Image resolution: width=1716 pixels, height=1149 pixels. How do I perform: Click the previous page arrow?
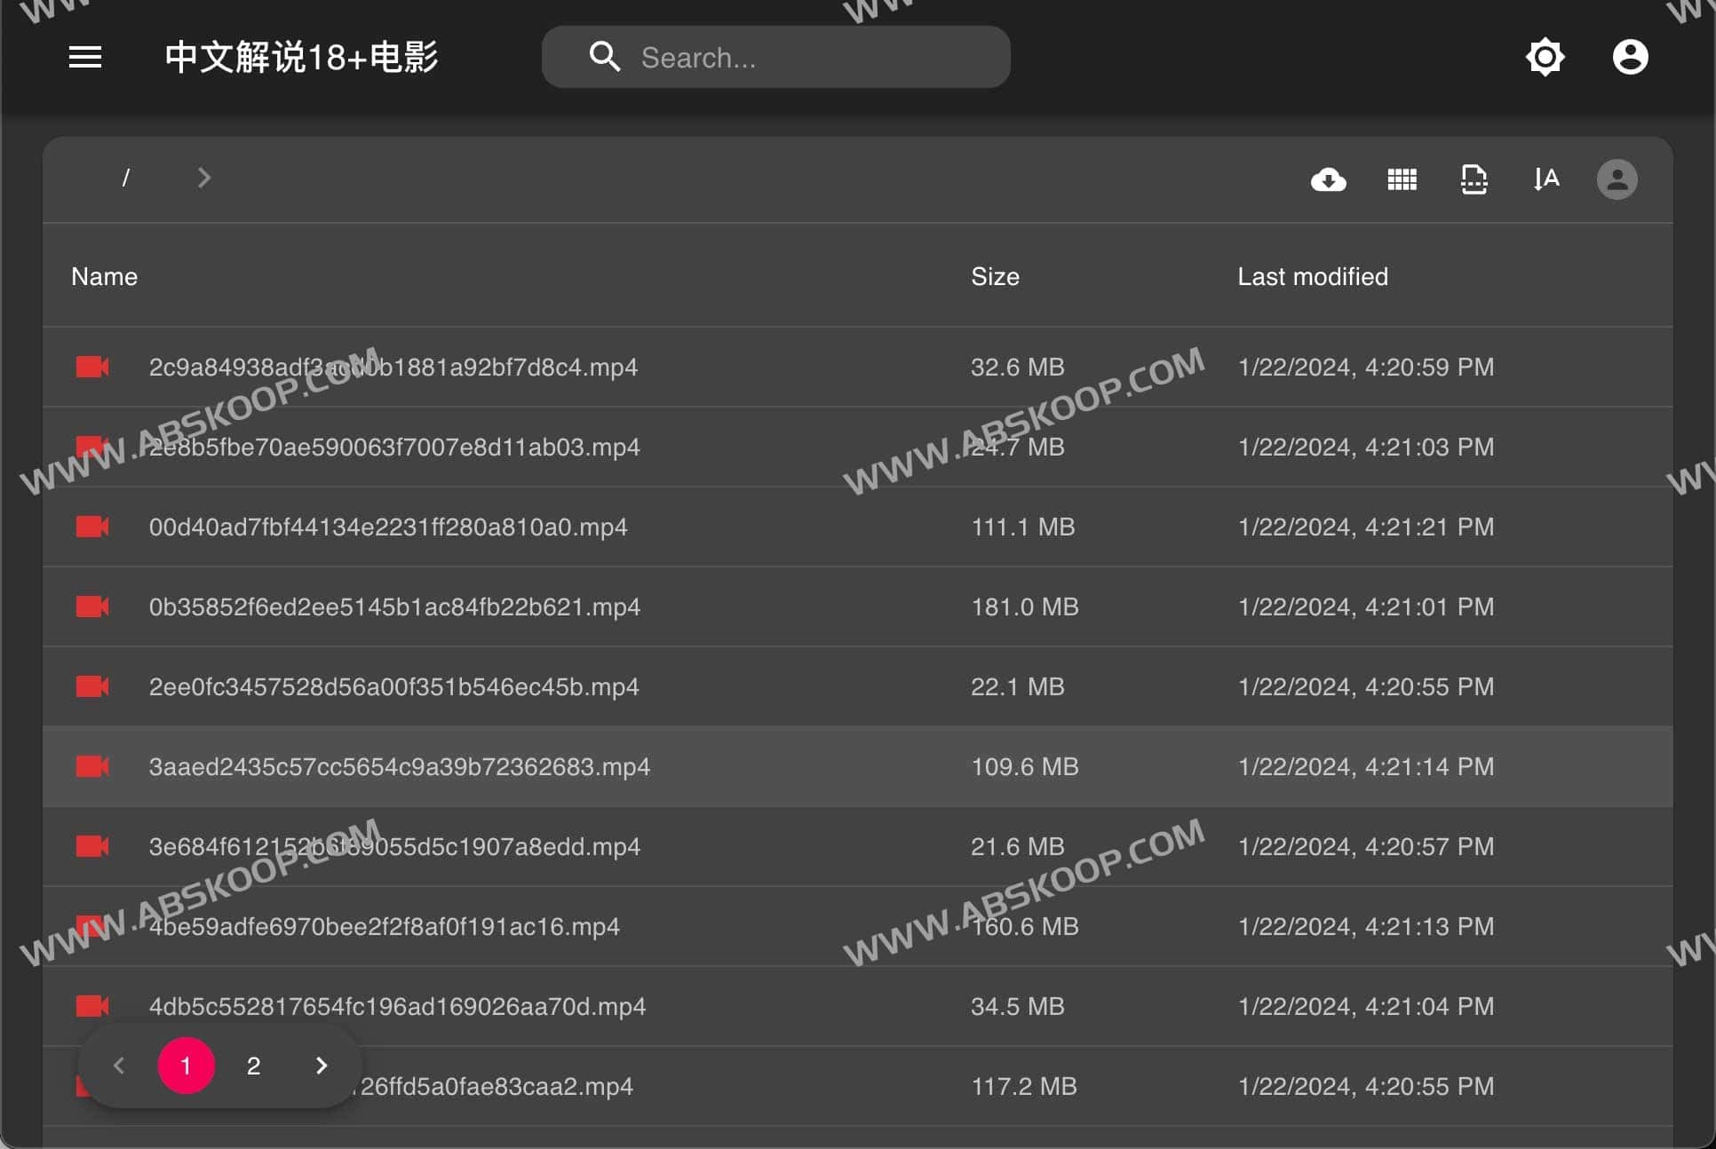click(x=118, y=1065)
